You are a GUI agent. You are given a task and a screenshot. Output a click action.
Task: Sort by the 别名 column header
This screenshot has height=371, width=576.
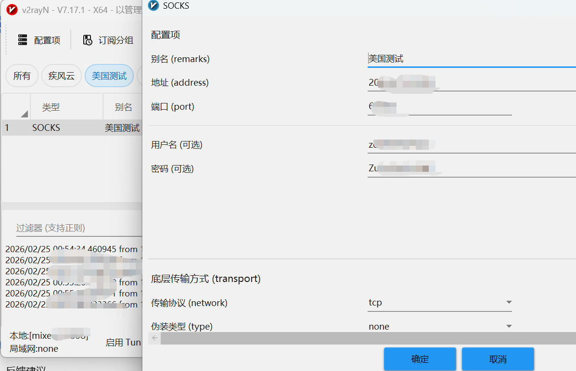tap(123, 107)
